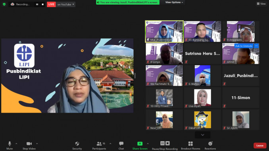Open the 'on YouTube' live dropdown
This screenshot has height=151, width=269.
(x=65, y=4)
